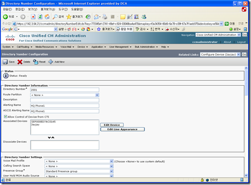Move device up with up arrow
The height and width of the screenshot is (185, 251).
coord(53,138)
